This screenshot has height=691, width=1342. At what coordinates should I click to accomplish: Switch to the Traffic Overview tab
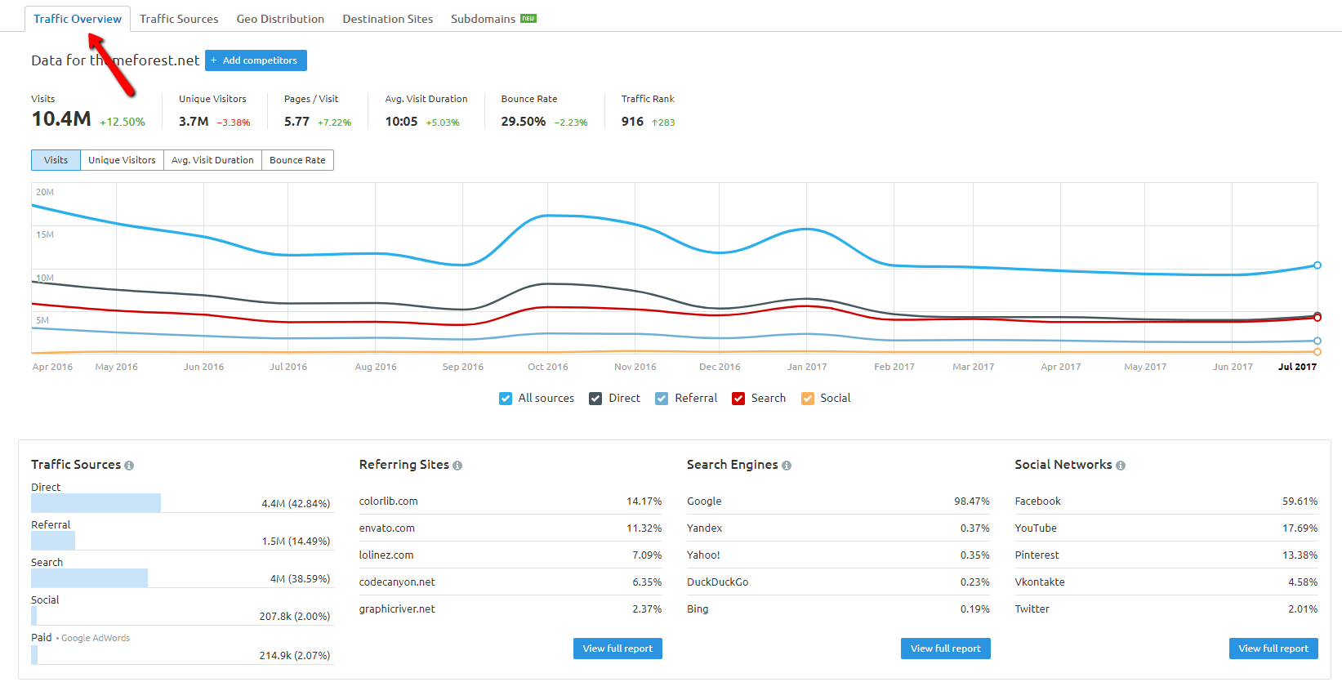point(78,19)
